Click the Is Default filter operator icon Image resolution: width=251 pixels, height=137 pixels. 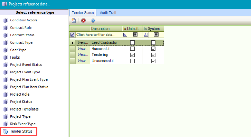(x=125, y=35)
